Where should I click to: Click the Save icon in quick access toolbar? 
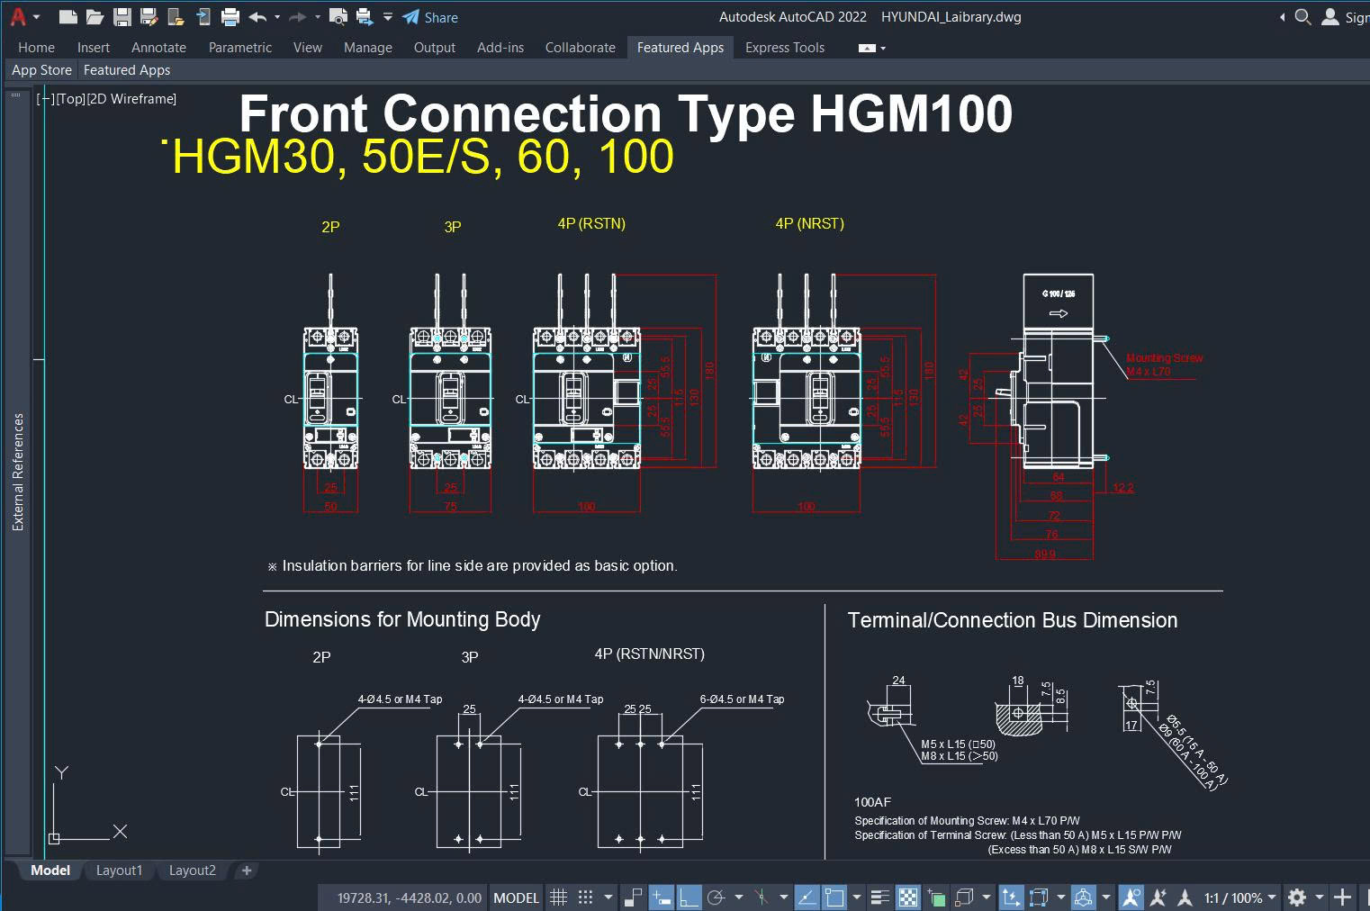point(122,16)
